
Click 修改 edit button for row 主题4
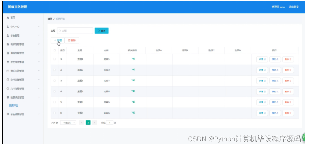tap(275, 92)
